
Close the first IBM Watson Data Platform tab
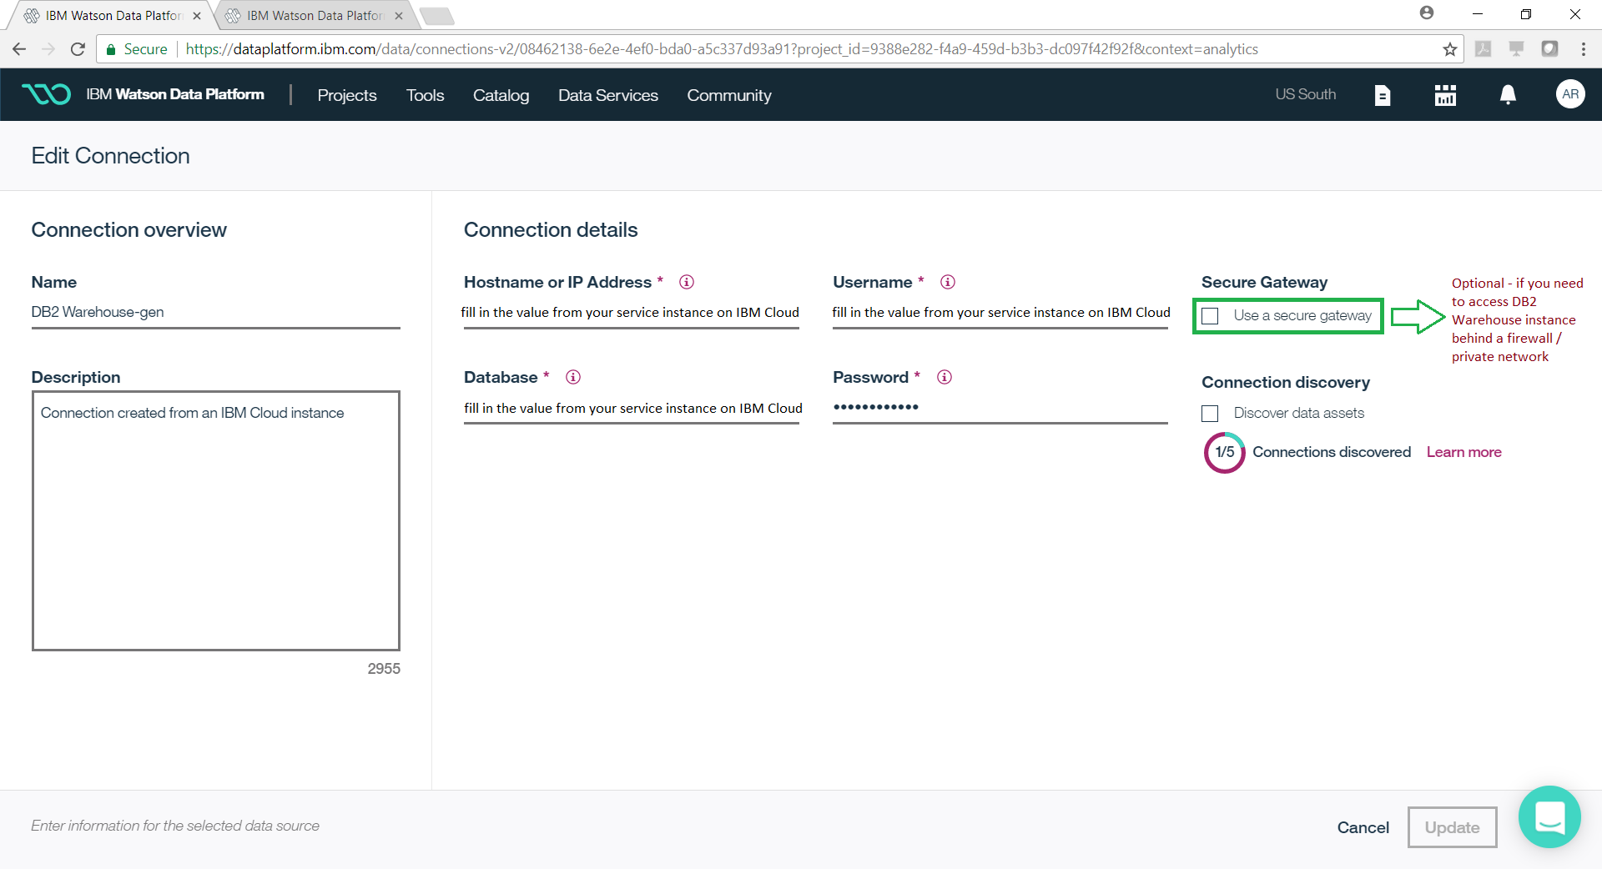pos(197,16)
